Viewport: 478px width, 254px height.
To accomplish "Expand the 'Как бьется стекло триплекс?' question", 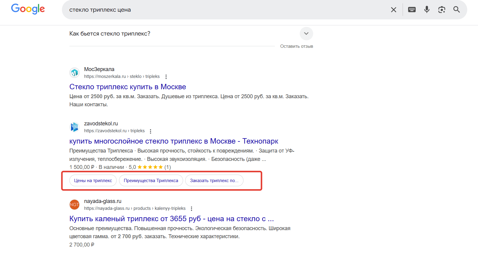I will pos(110,34).
